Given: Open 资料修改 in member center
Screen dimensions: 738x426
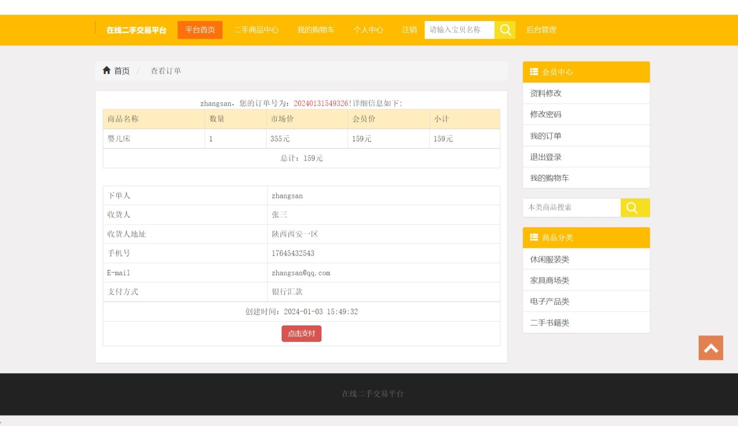Looking at the screenshot, I should (x=545, y=93).
